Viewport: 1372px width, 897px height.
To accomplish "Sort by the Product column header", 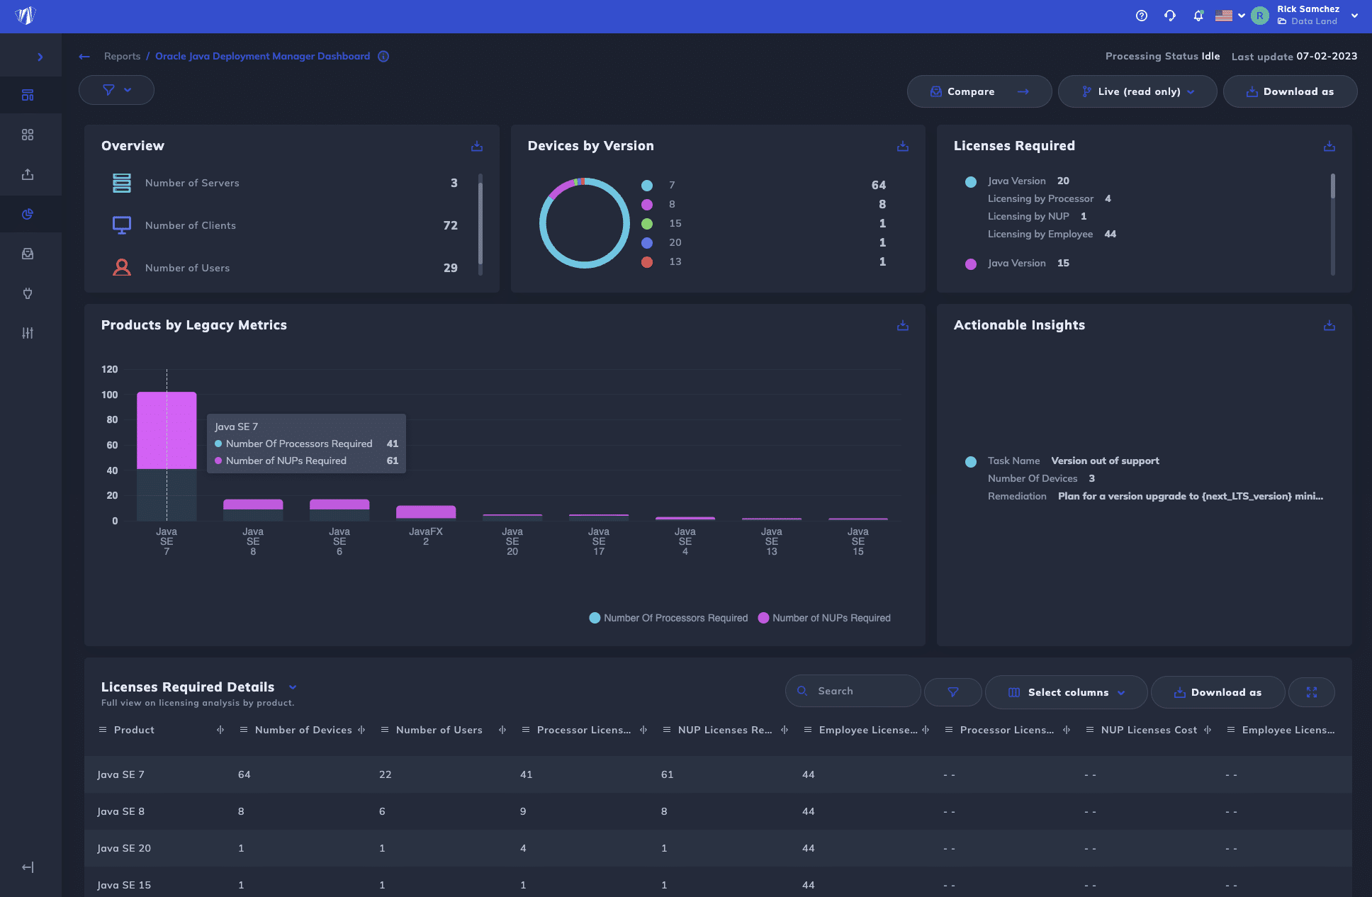I will [x=134, y=730].
